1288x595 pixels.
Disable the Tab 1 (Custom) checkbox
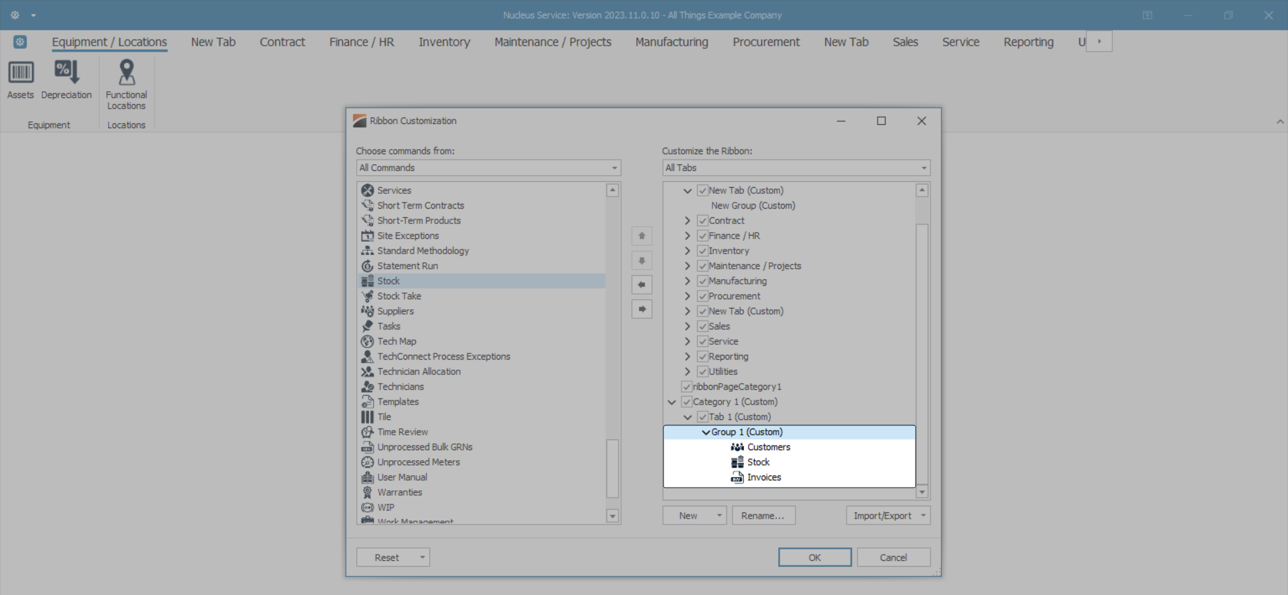pos(702,417)
